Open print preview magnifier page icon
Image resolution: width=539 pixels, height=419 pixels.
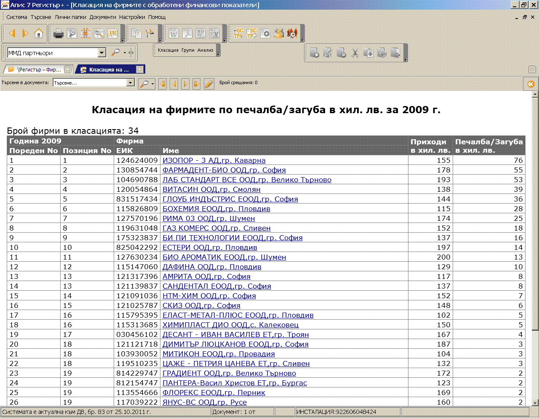pyautogui.click(x=72, y=33)
